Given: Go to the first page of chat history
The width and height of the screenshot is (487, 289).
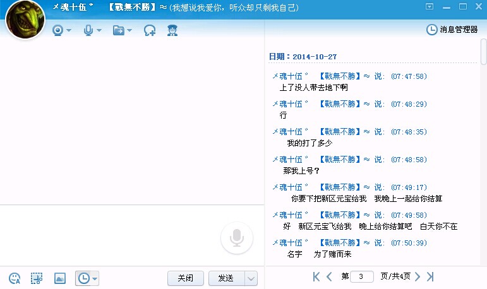Looking at the screenshot, I should coord(316,276).
